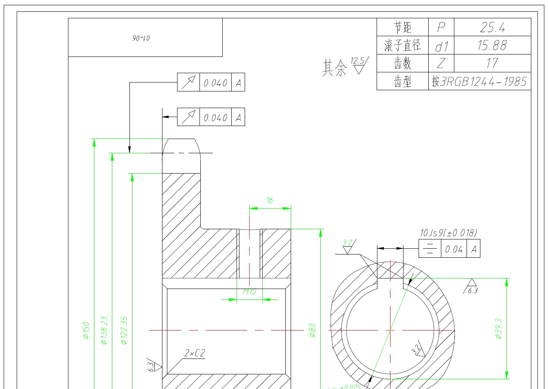Click the 3.2 roughness symbol above the keyway leader
The height and width of the screenshot is (389, 548).
point(348,246)
